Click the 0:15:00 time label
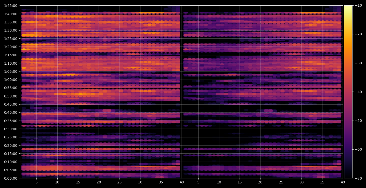The width and height of the screenshot is (366, 188). click(x=11, y=154)
